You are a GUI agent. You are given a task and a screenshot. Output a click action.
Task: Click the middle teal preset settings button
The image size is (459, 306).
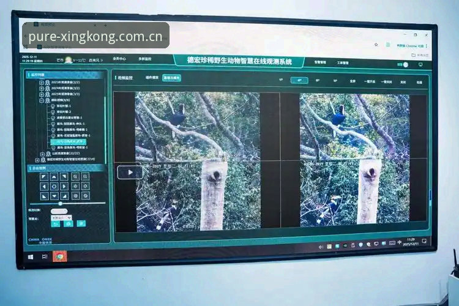[x=69, y=224]
